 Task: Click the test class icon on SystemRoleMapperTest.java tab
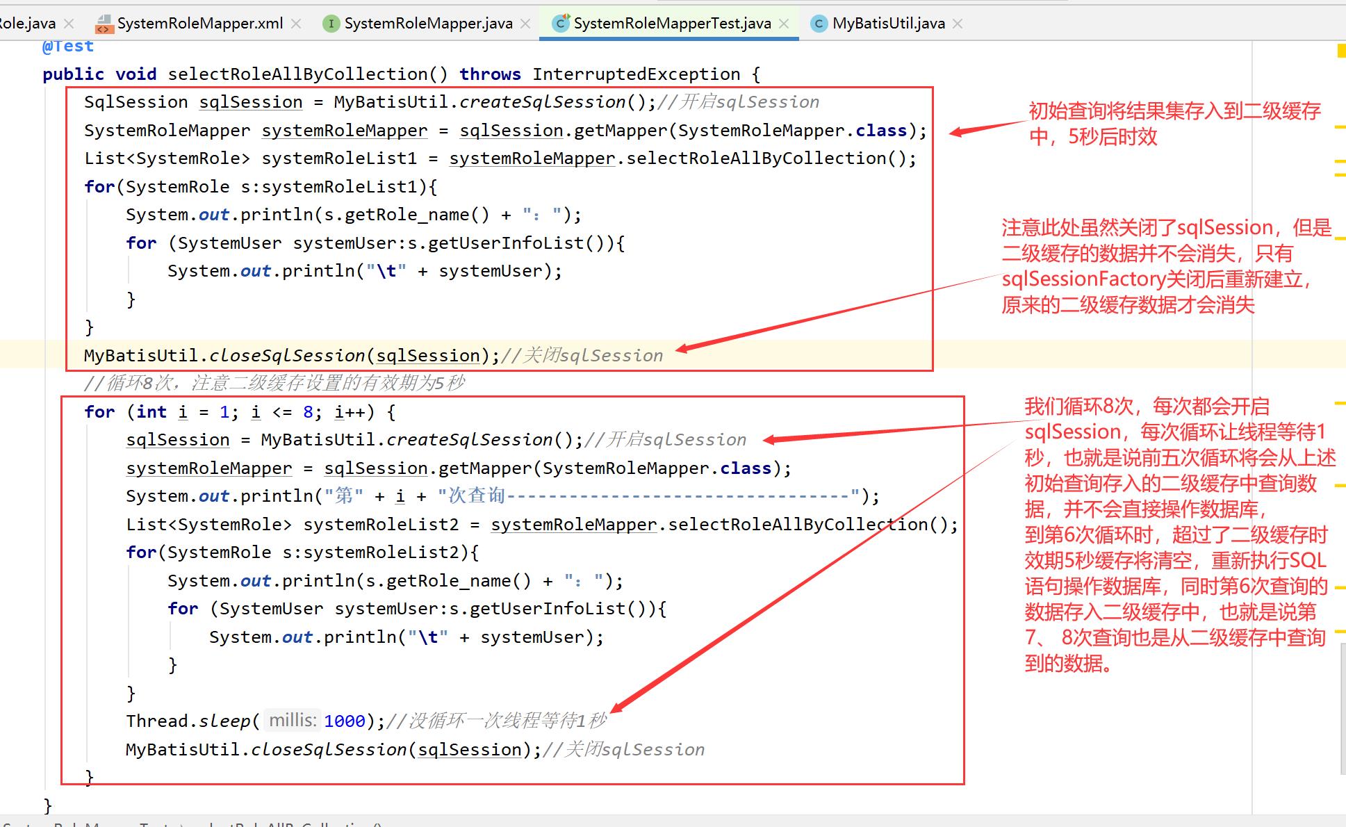(560, 23)
